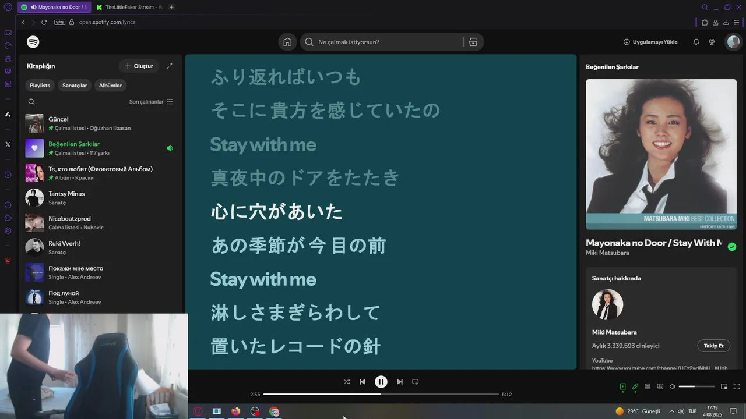Toggle the green saved checkmark for the song
Screen dimensions: 746x419
click(732, 247)
